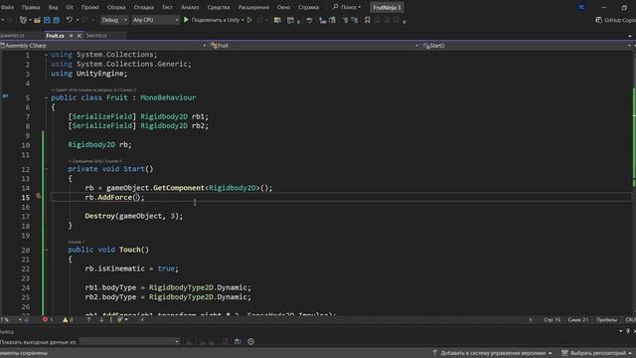Collapse the using directives region at line 1
Viewport: 636px width, 358px height.
[46, 55]
